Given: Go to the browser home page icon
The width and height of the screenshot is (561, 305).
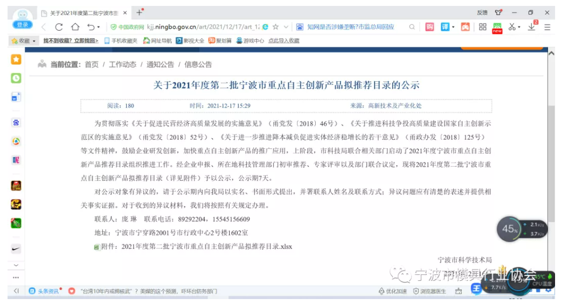Looking at the screenshot, I should point(75,27).
